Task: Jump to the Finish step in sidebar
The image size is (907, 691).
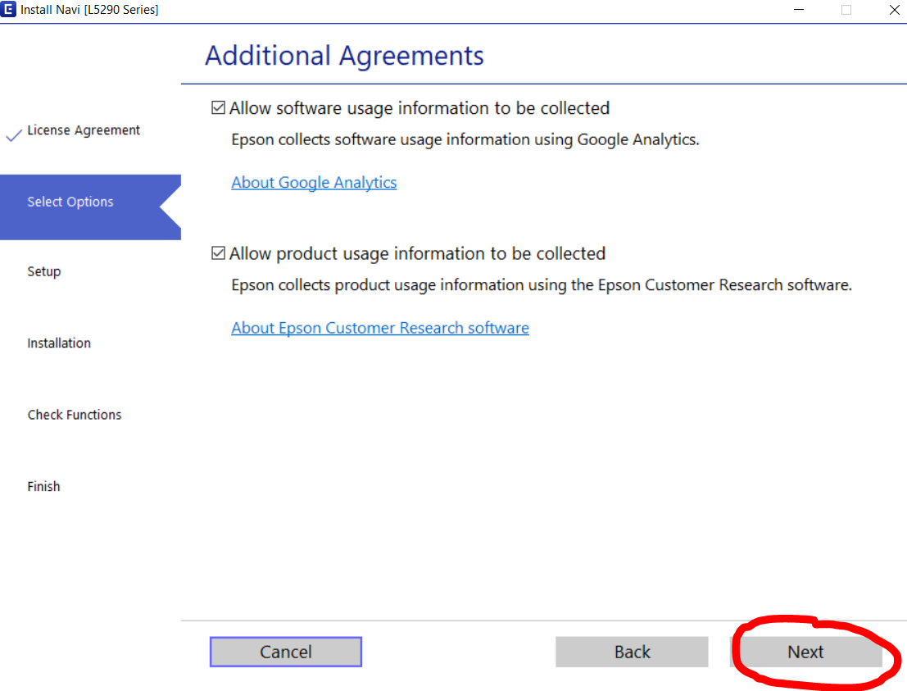Action: [43, 486]
